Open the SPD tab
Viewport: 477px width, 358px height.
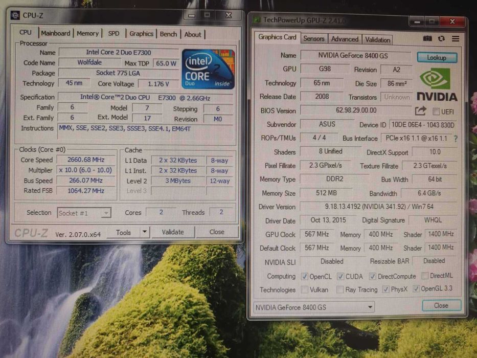click(x=114, y=33)
